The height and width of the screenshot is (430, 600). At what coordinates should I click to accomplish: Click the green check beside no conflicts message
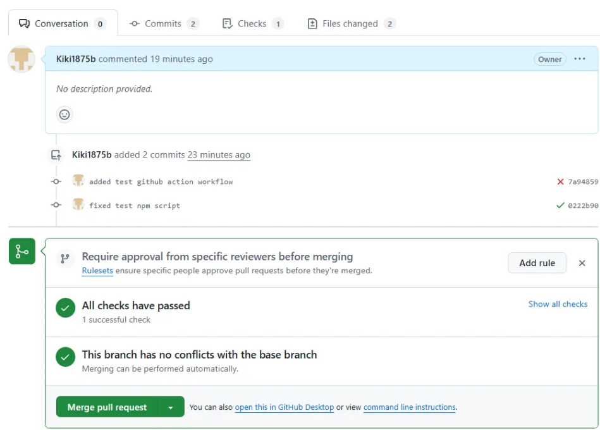pyautogui.click(x=65, y=357)
